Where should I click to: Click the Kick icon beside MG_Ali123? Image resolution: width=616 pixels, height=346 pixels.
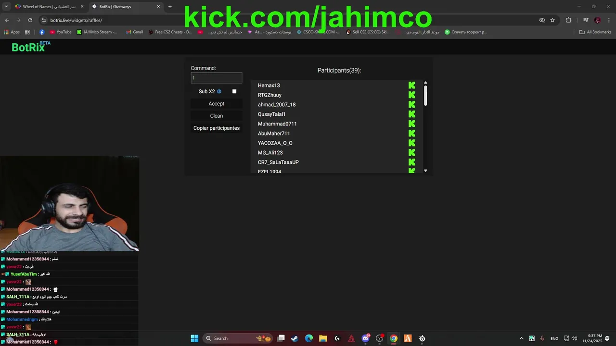411,153
